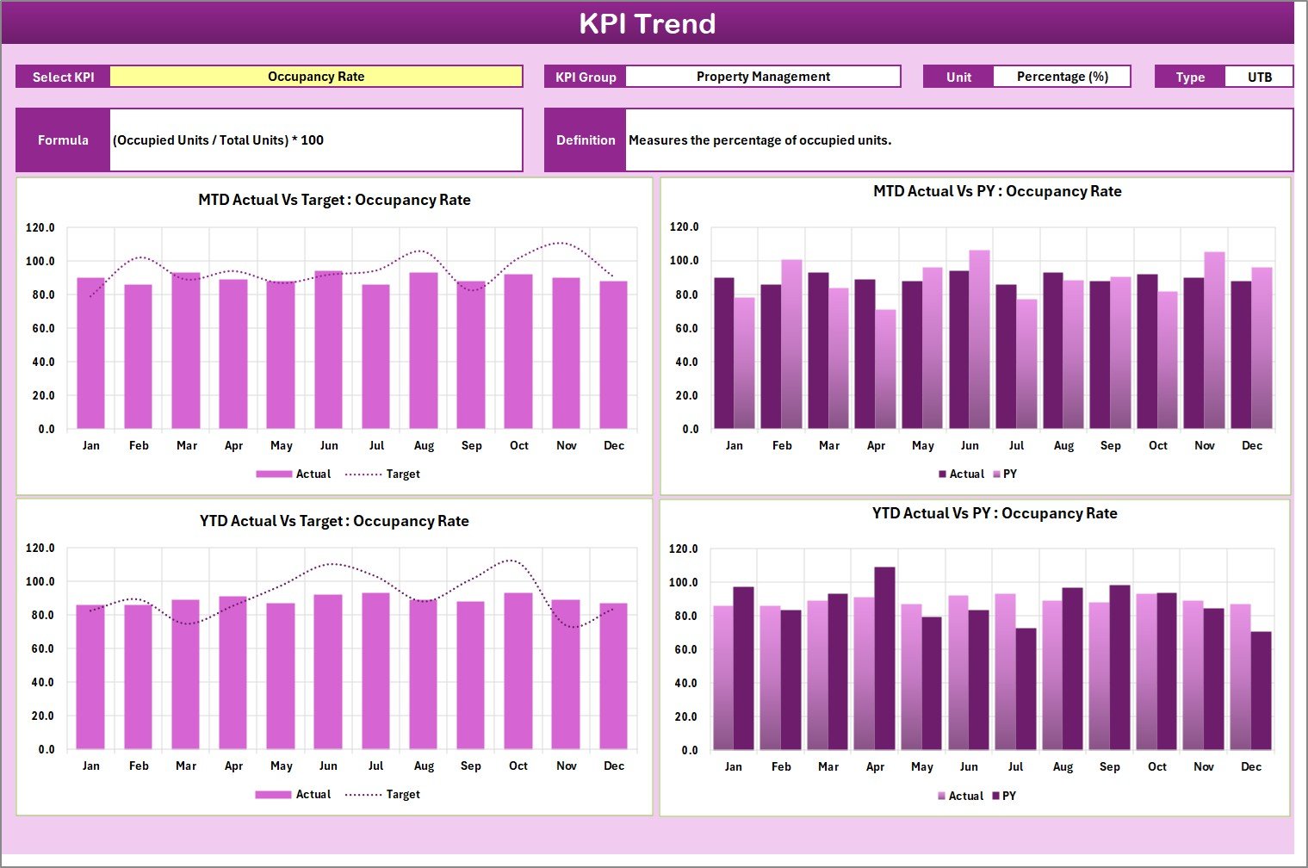Open the Select KPI dropdown showing Occupancy Rate

click(317, 76)
